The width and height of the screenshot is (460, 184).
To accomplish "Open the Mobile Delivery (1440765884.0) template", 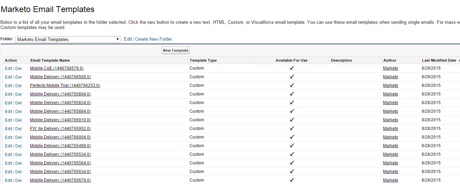I will point(60,111).
